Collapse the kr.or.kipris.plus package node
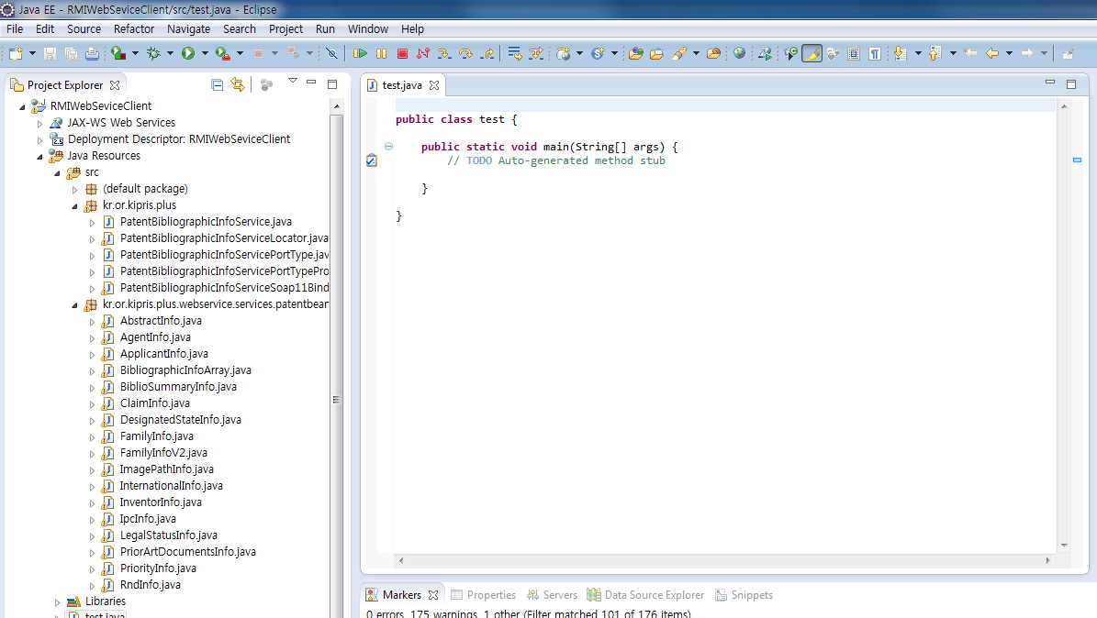The height and width of the screenshot is (618, 1097). [x=75, y=206]
